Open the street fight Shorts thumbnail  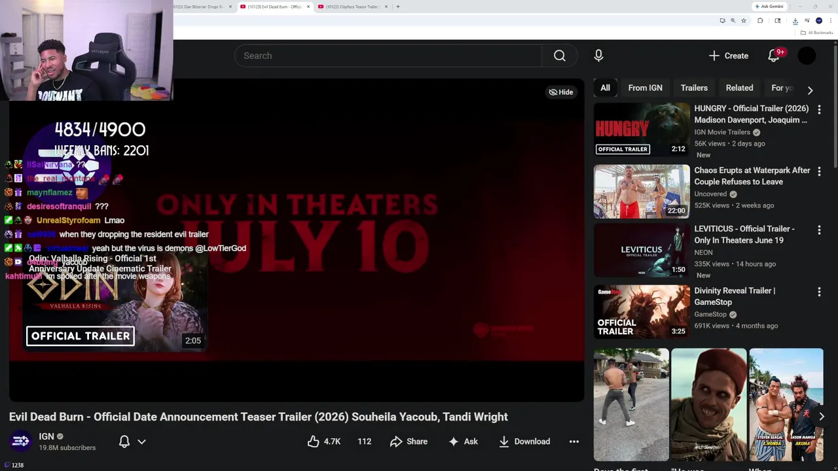[631, 404]
